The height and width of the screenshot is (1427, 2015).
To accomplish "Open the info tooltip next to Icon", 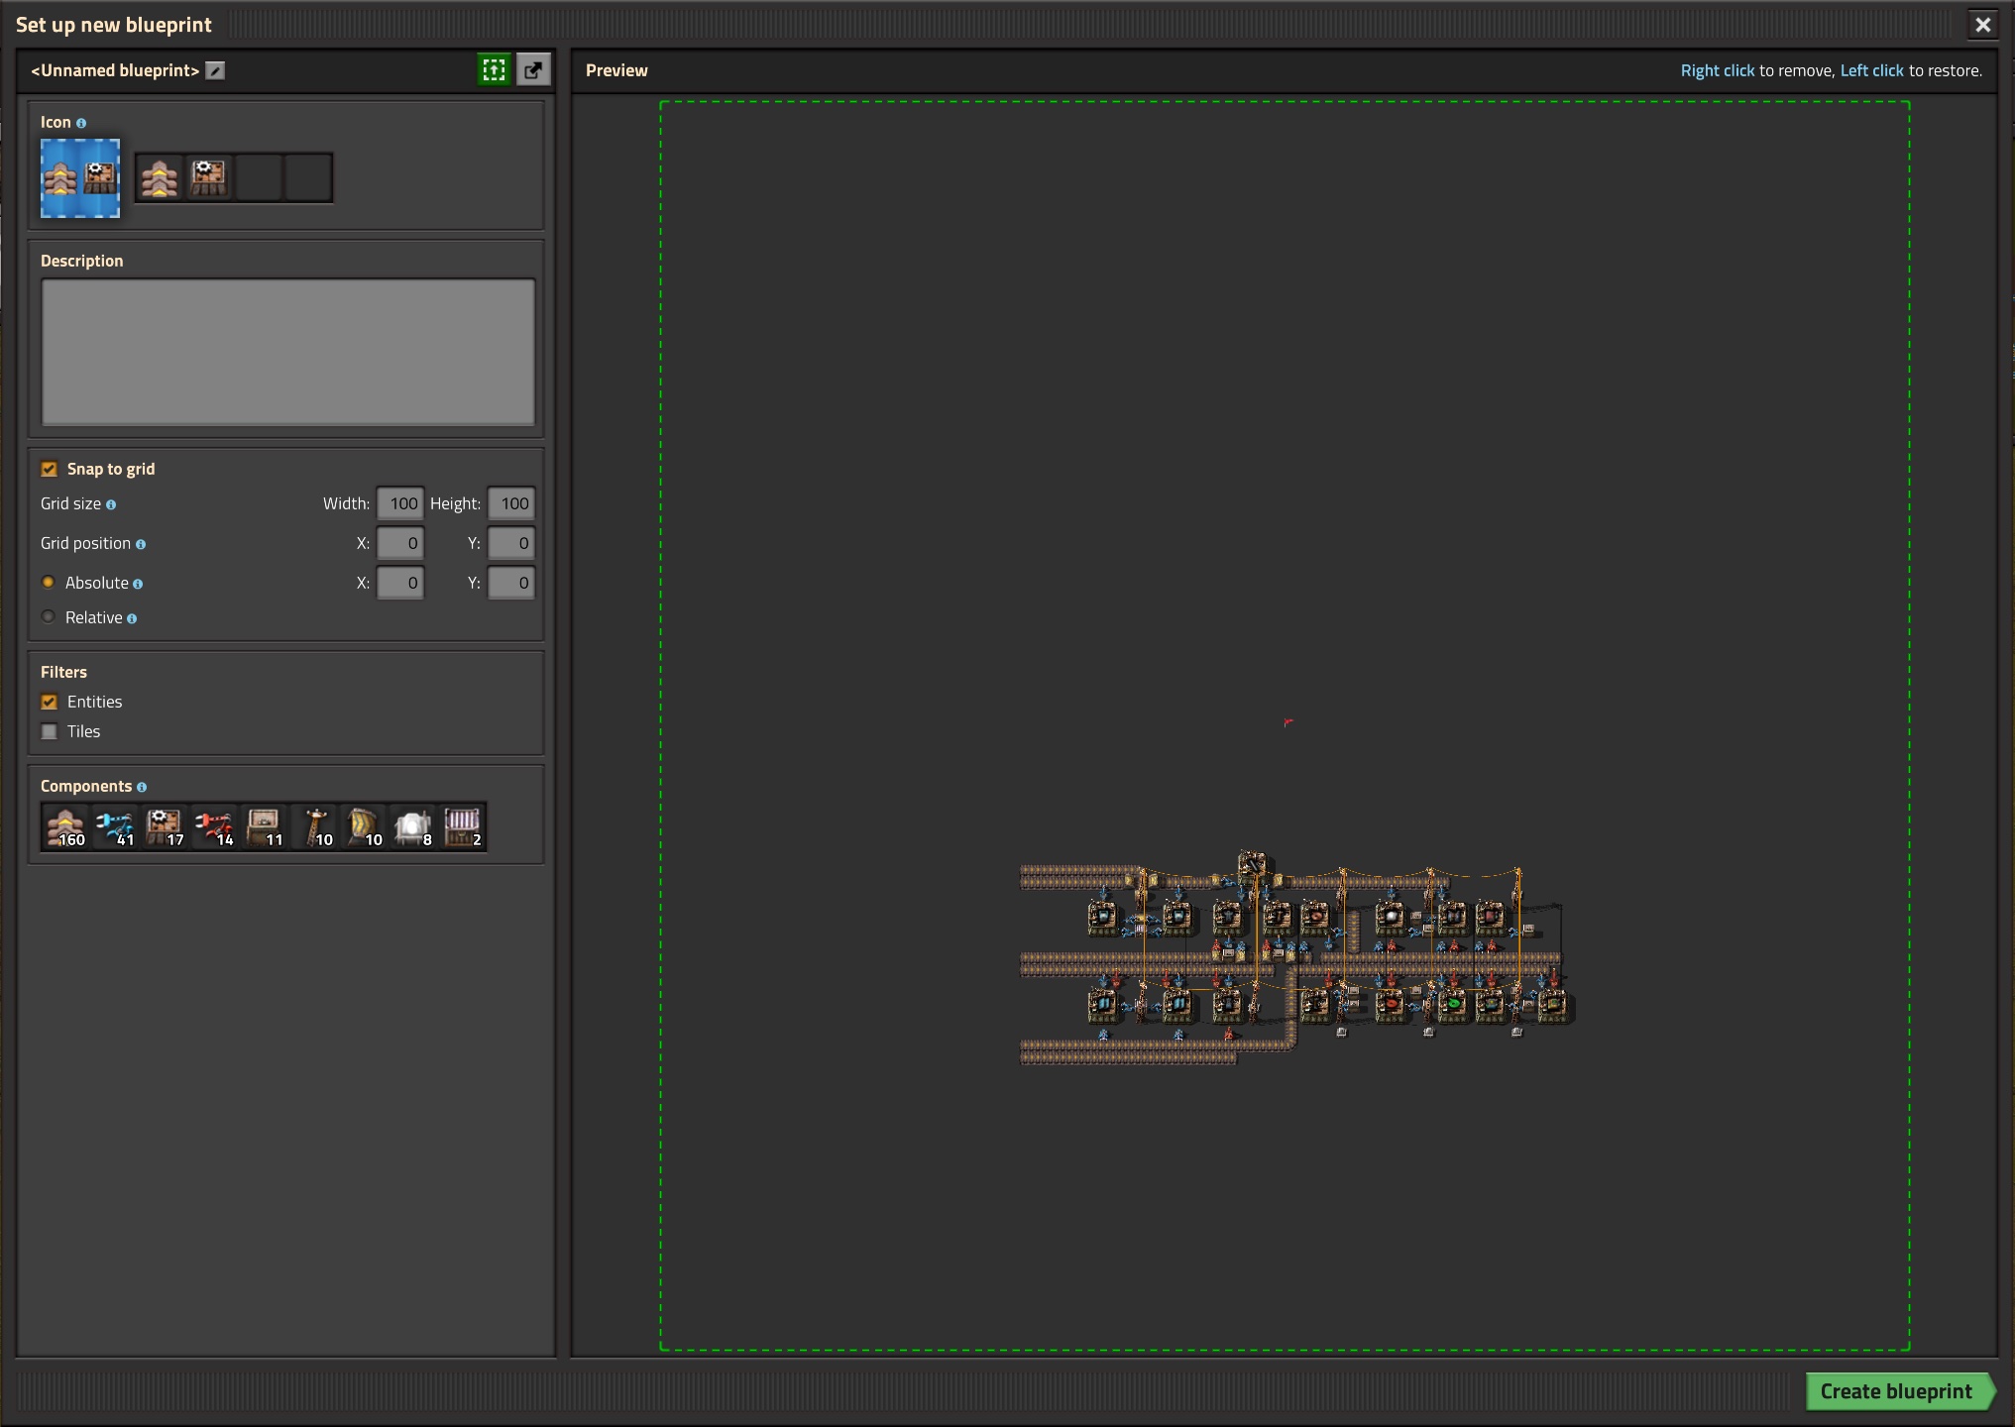I will point(81,124).
